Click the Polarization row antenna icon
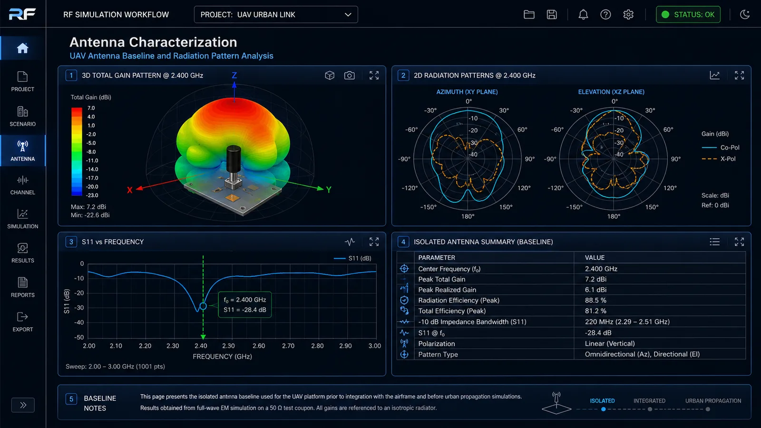The width and height of the screenshot is (761, 428). (404, 343)
